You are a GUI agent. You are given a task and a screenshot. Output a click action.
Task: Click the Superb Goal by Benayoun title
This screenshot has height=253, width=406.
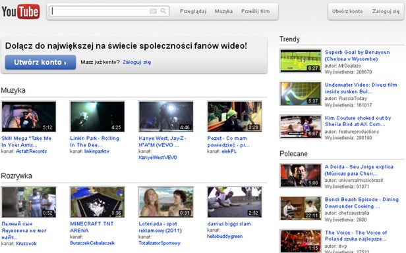[357, 55]
